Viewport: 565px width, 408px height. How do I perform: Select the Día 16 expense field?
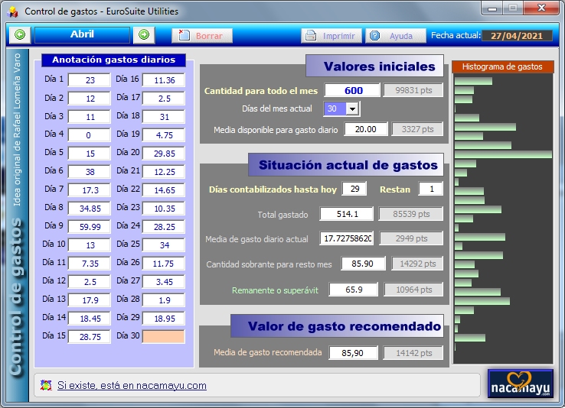point(163,80)
